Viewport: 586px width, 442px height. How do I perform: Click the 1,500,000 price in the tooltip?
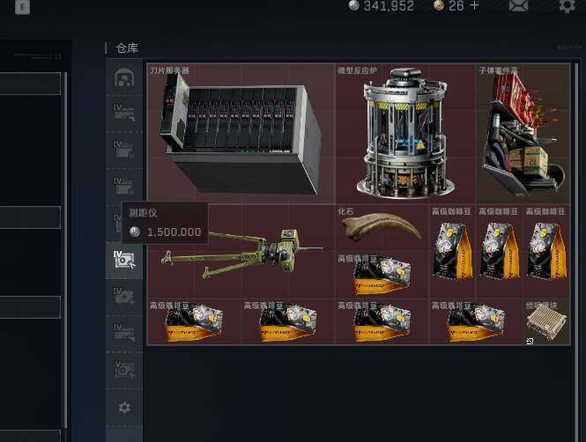pos(174,232)
